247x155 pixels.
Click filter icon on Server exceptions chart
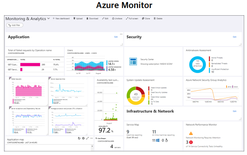point(10,108)
